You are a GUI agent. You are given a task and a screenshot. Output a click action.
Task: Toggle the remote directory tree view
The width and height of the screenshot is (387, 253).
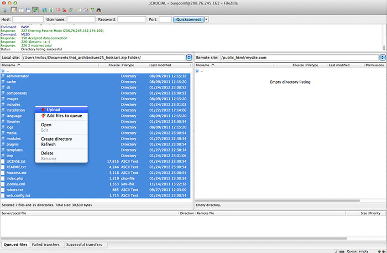point(28,10)
